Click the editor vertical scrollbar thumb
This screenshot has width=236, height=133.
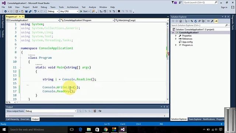pos(167,44)
